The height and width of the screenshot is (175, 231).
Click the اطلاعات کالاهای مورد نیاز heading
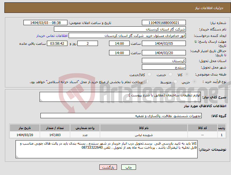(x=205, y=106)
